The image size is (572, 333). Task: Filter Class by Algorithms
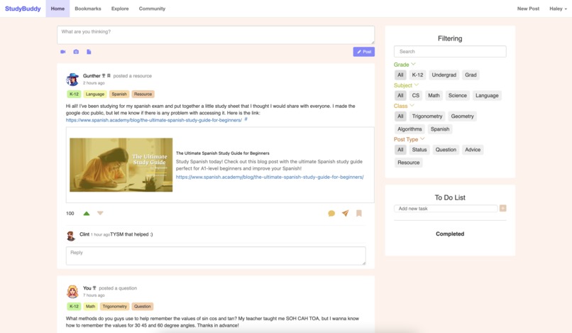pyautogui.click(x=409, y=129)
